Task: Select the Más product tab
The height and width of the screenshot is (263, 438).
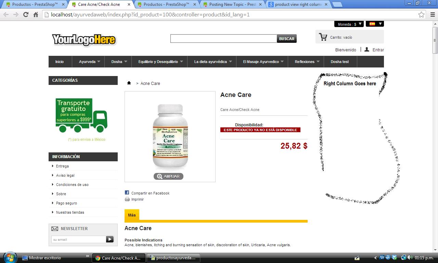Action: coord(132,215)
